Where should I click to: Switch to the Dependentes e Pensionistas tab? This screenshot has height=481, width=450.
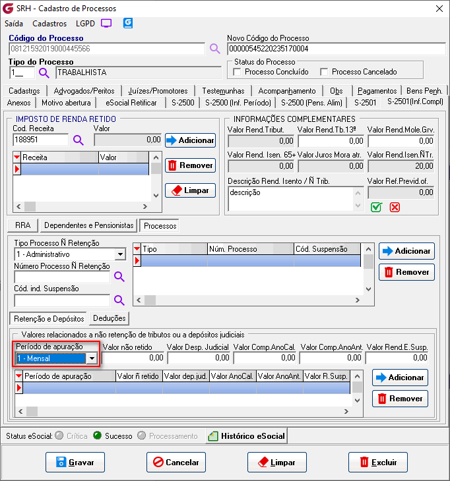click(89, 225)
